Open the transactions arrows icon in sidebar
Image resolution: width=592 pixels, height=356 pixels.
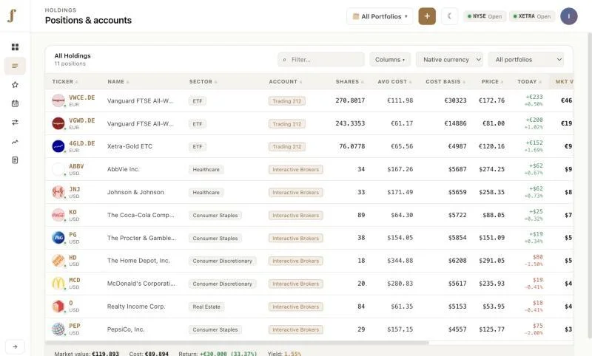(15, 123)
